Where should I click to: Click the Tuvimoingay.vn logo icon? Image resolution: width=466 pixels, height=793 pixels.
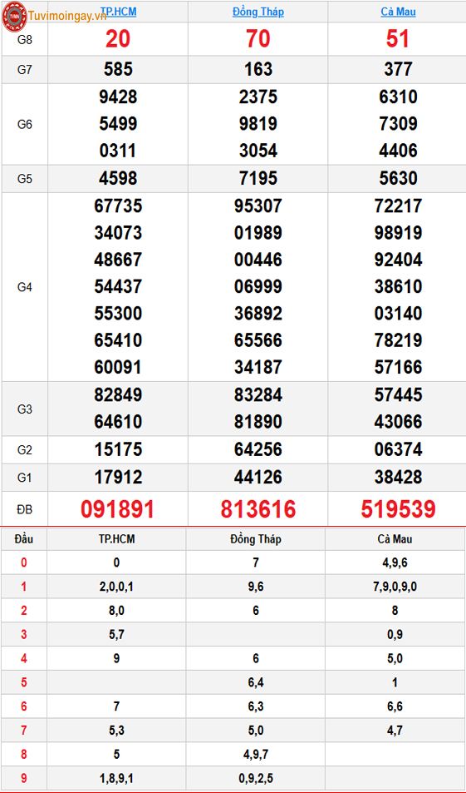point(14,16)
